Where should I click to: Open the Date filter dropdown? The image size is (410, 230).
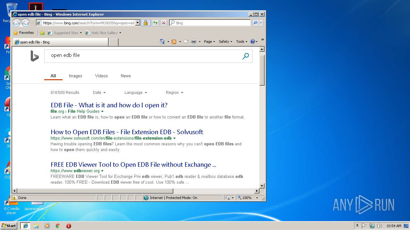pyautogui.click(x=99, y=93)
